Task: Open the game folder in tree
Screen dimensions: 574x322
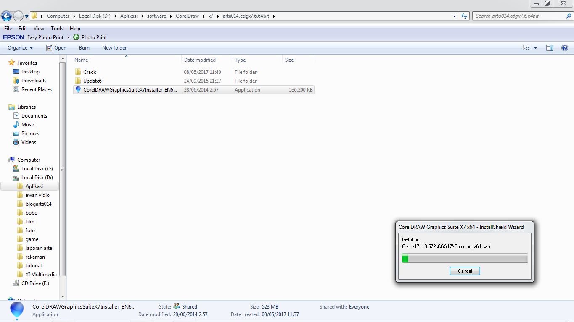Action: [32, 239]
